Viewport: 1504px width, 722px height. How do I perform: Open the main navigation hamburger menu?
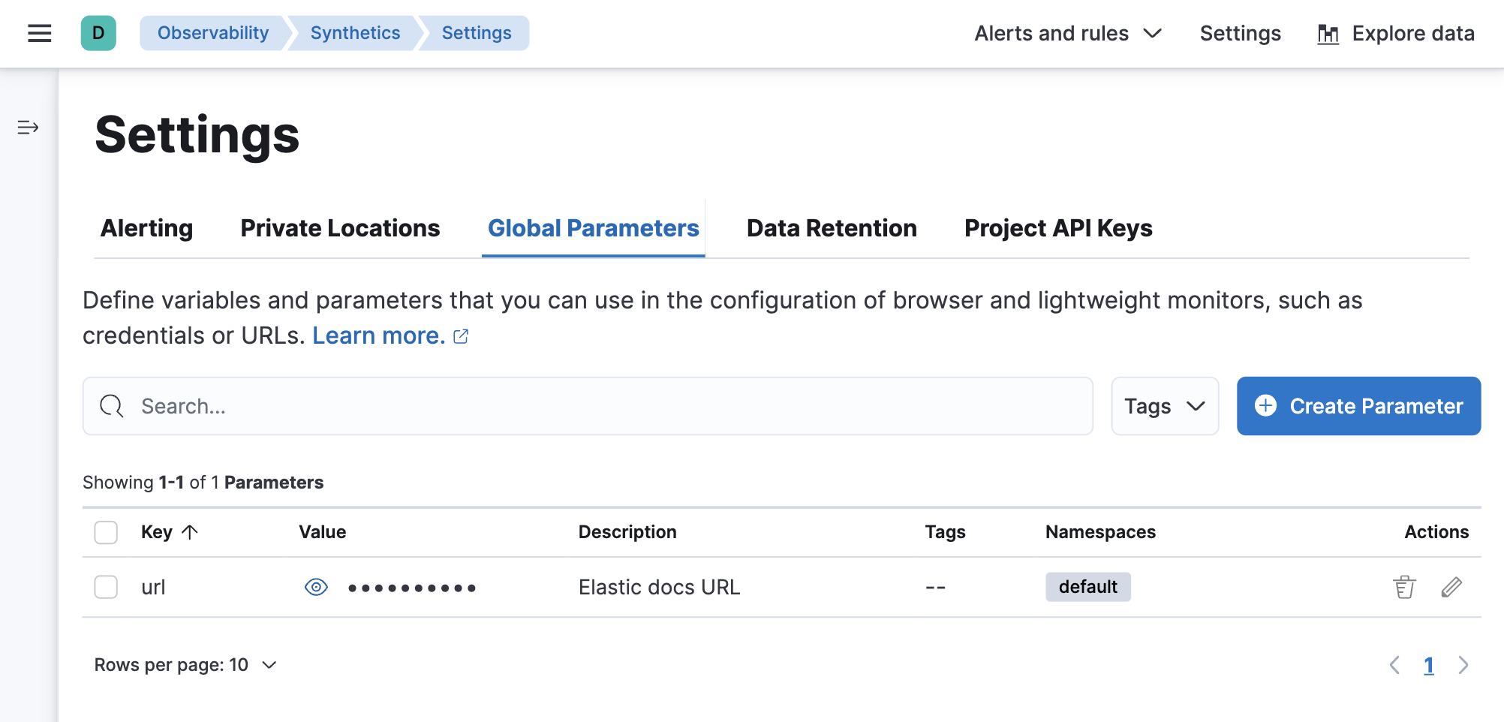click(38, 33)
